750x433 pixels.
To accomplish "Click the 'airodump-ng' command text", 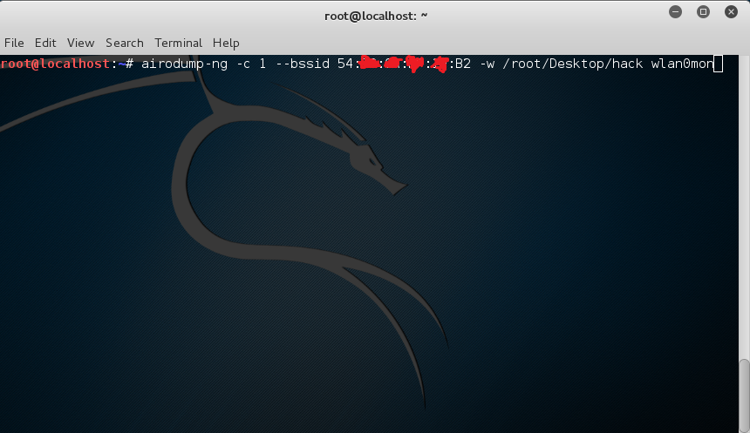I will point(185,64).
